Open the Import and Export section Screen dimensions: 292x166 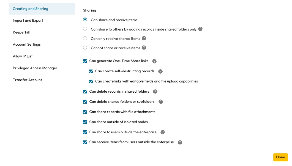(x=28, y=21)
